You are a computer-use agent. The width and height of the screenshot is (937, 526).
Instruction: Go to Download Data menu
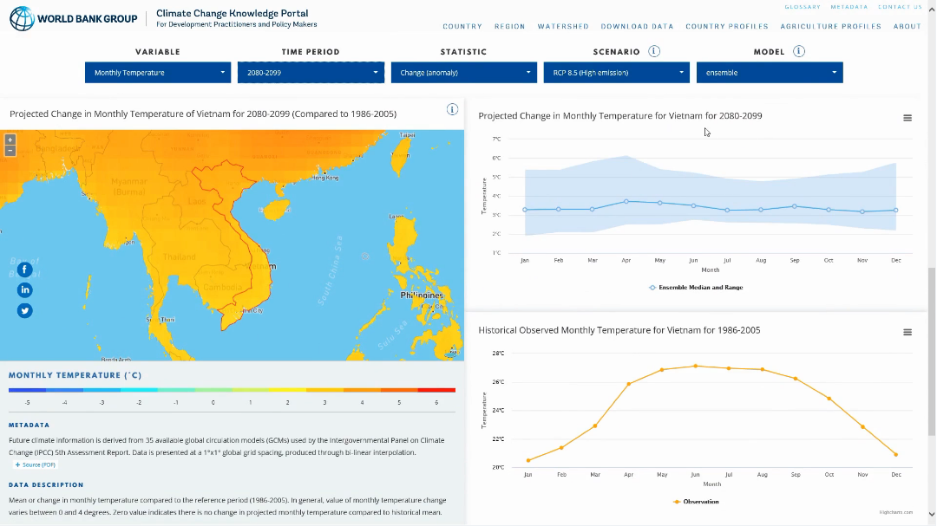pyautogui.click(x=637, y=27)
